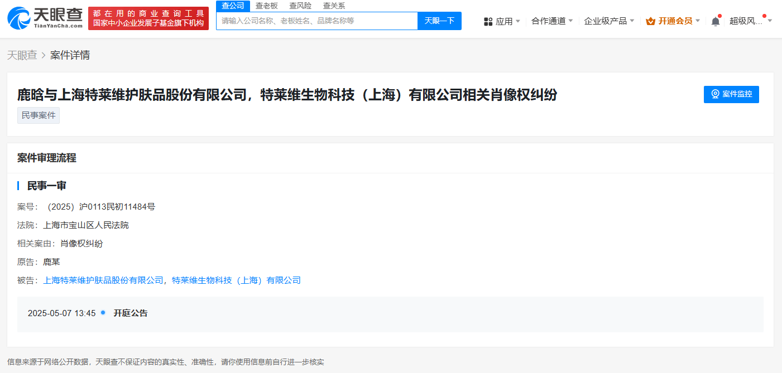Open defendant 上海特莱维护肤品股份有限公司 link

(103, 280)
